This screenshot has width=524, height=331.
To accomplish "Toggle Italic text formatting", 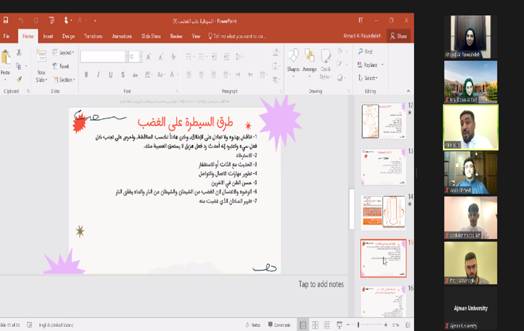I will 99,75.
